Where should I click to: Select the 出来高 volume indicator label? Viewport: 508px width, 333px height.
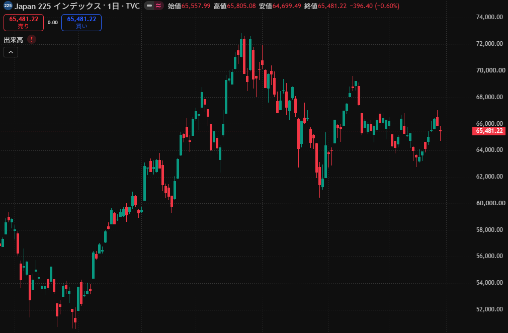[13, 40]
